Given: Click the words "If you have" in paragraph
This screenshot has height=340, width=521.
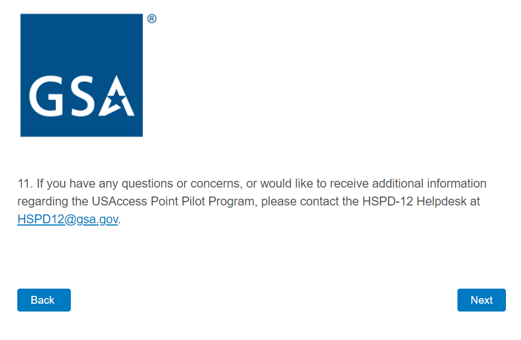Looking at the screenshot, I should [x=62, y=184].
